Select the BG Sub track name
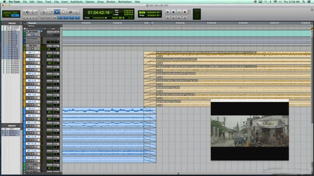This screenshot has width=314, height=176. point(33,45)
